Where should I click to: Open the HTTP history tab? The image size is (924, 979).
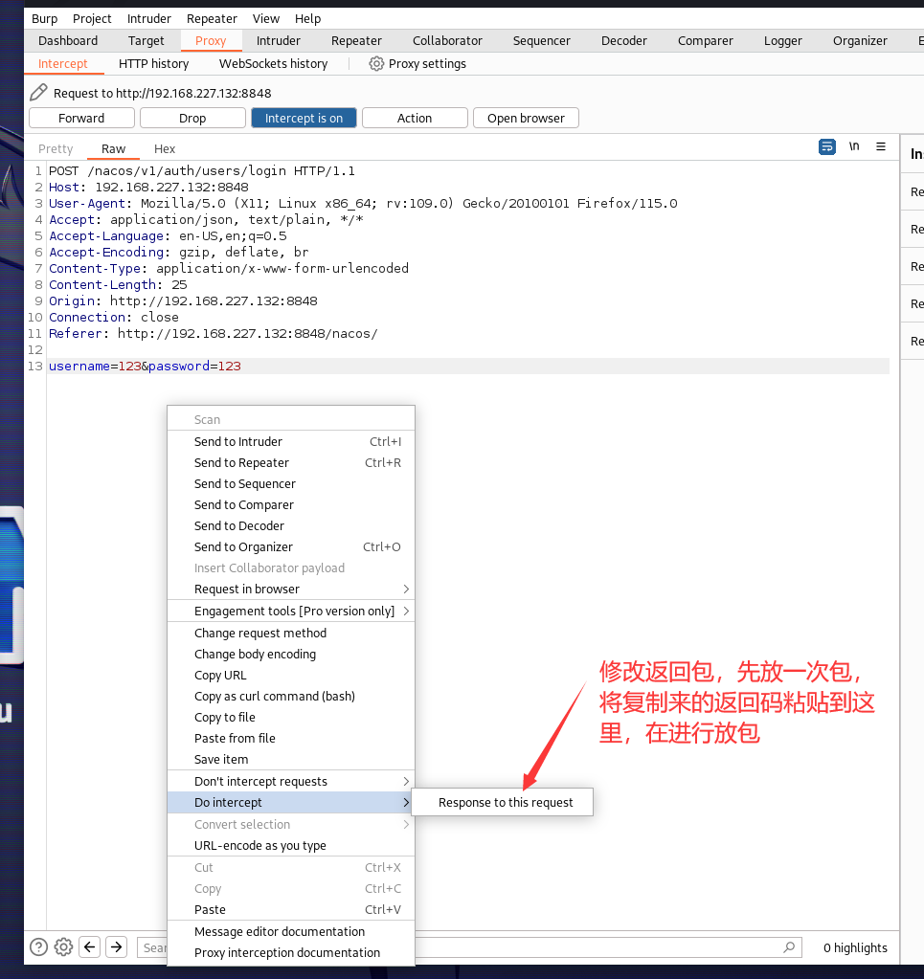click(x=154, y=64)
